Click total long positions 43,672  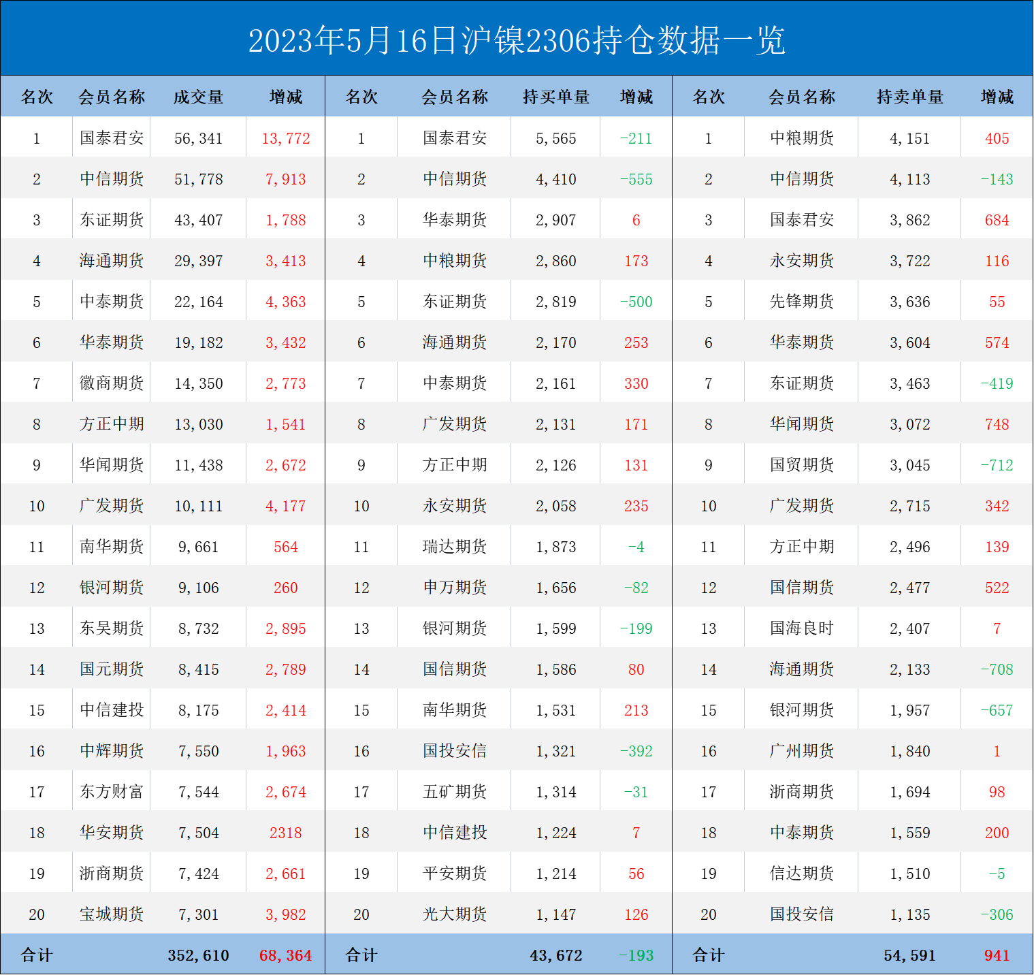click(556, 955)
